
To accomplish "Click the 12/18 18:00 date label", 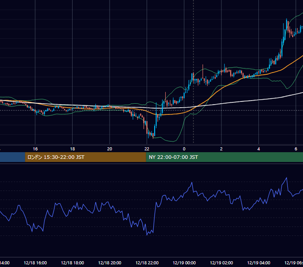I will pos(73,263).
